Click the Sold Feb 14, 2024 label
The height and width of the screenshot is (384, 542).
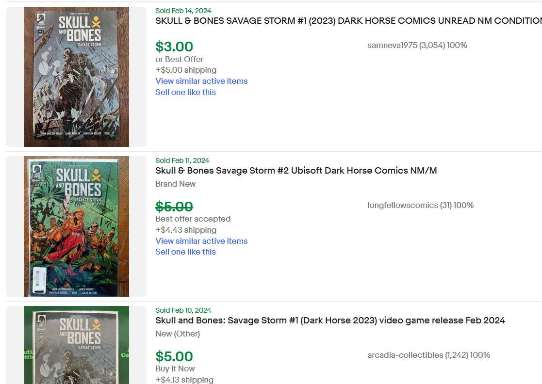183,11
